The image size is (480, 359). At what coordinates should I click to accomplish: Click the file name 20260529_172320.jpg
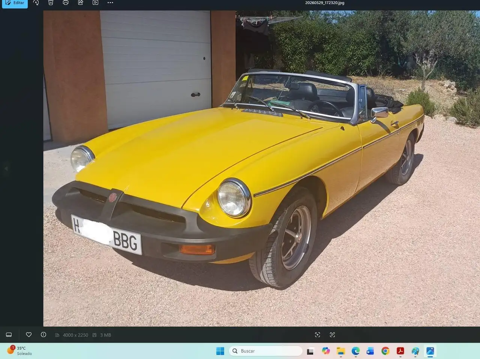(x=325, y=3)
